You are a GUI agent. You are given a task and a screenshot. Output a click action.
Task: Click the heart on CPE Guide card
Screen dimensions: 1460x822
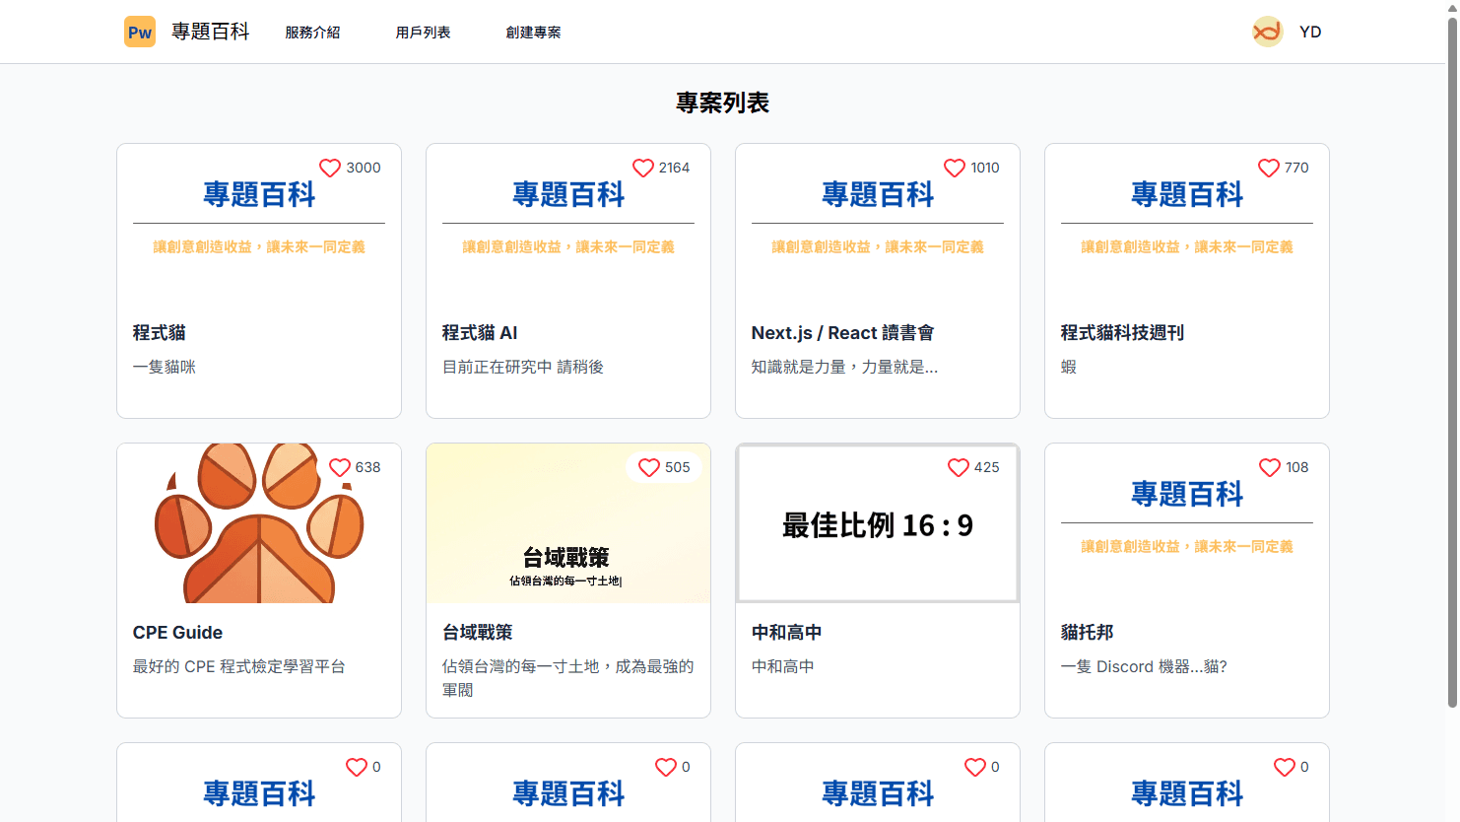coord(340,468)
